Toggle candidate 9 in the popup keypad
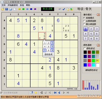This screenshot has height=99, width=102. click(x=52, y=50)
